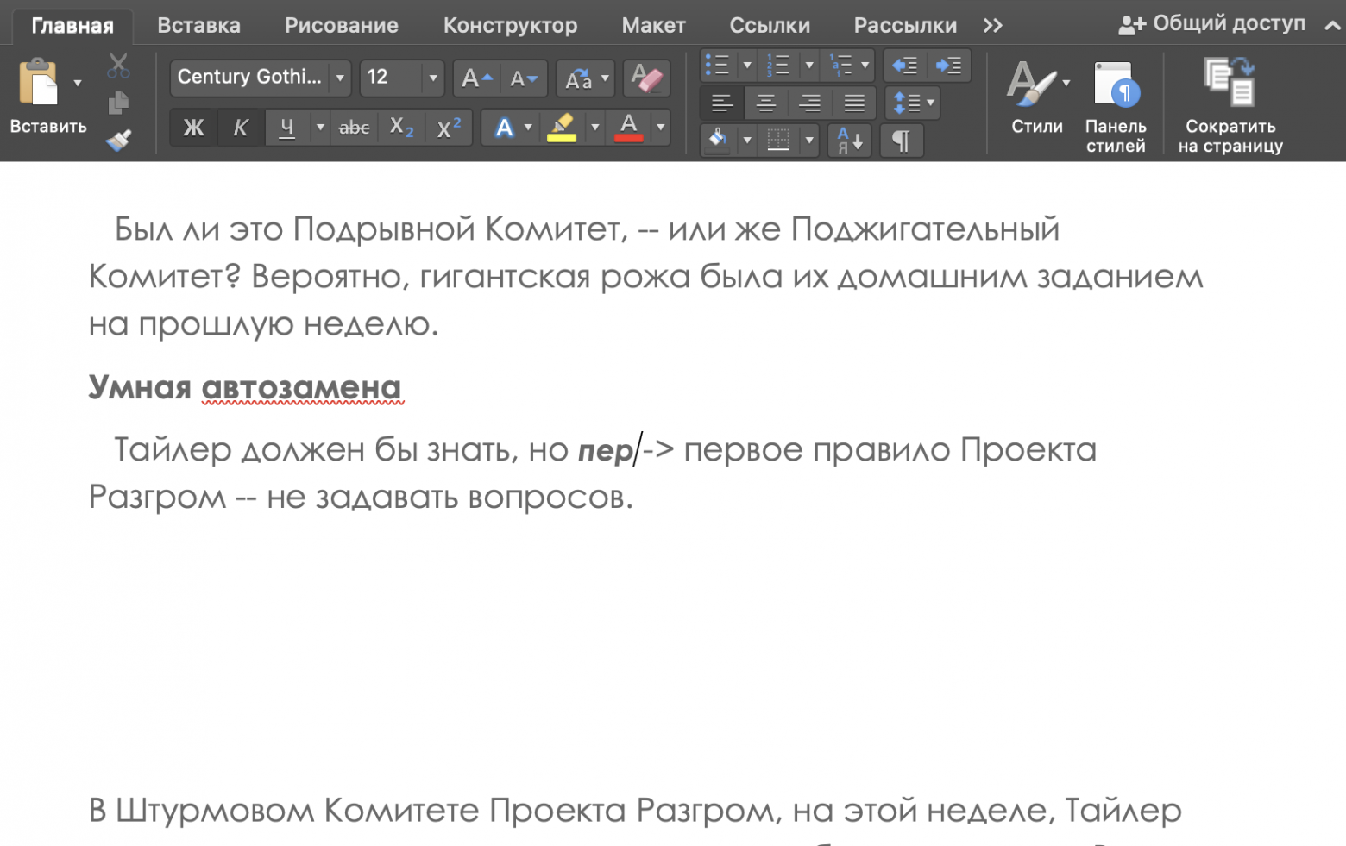Open the font family dropdown
1346x846 pixels.
(341, 78)
